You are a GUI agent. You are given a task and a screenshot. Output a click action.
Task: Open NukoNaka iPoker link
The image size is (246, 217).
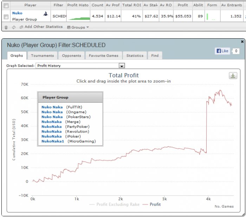[x=52, y=136]
